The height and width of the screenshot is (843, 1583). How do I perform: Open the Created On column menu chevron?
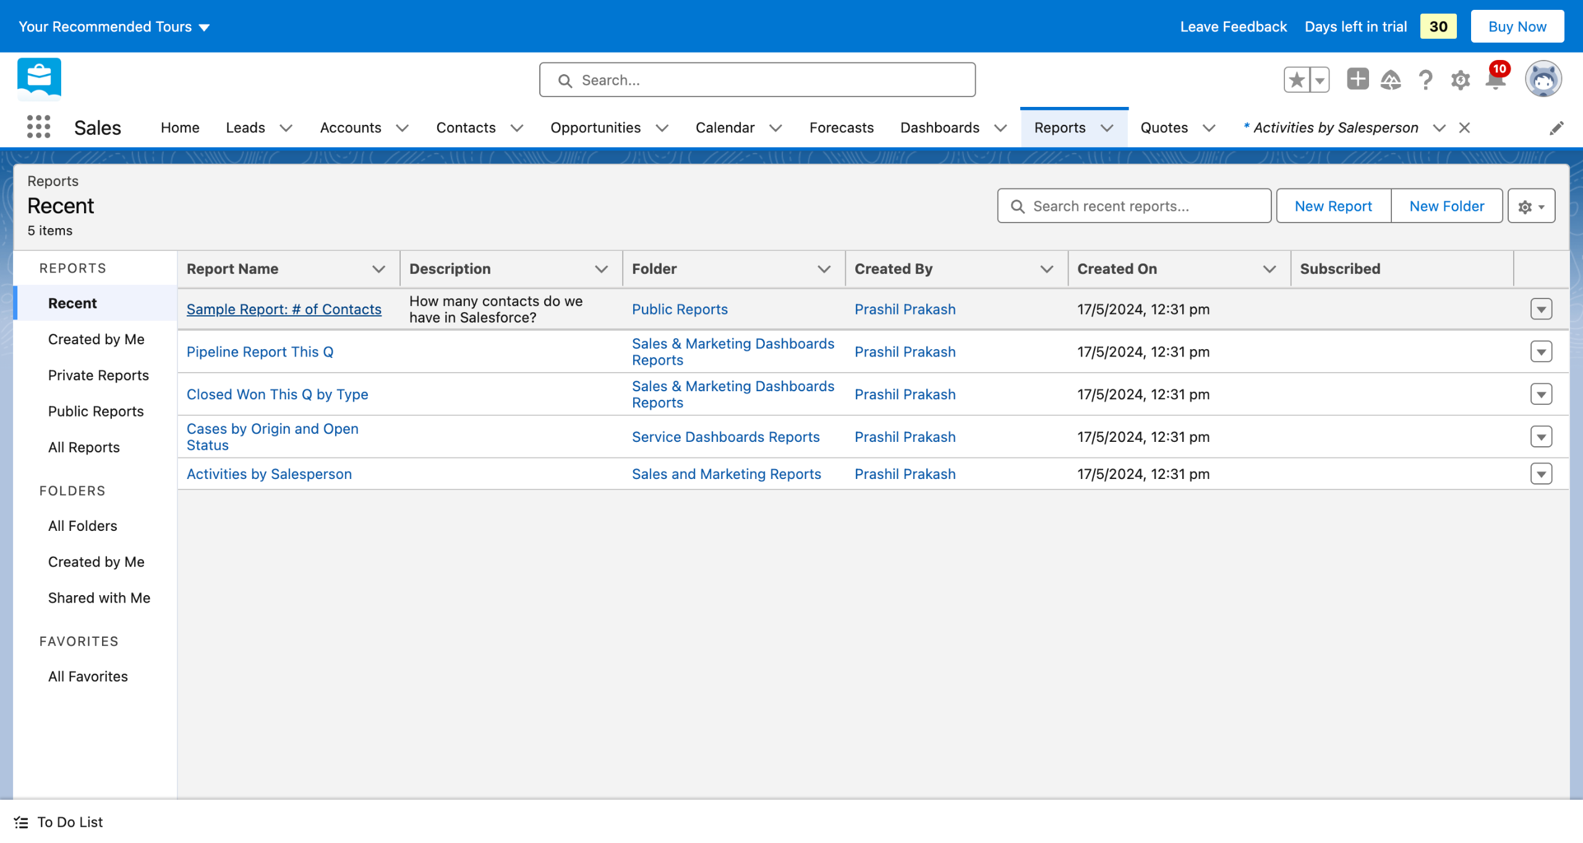tap(1269, 269)
